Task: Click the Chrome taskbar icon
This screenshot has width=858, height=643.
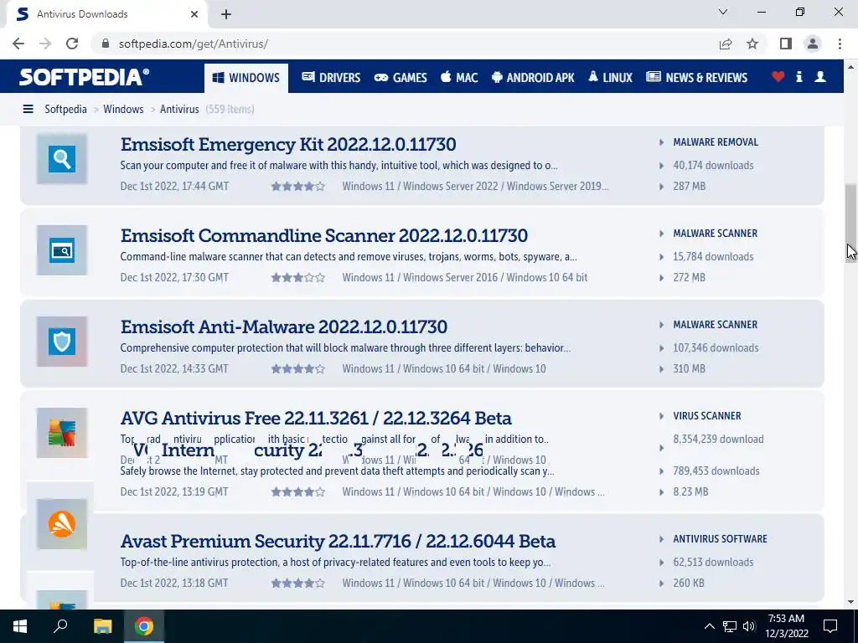Action: point(144,626)
